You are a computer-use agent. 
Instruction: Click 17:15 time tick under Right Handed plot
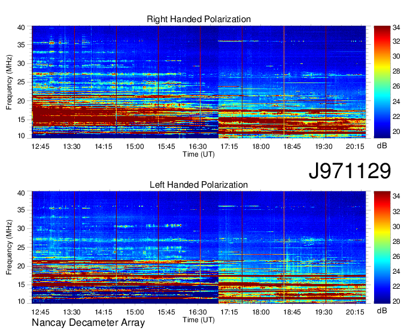tap(229, 146)
